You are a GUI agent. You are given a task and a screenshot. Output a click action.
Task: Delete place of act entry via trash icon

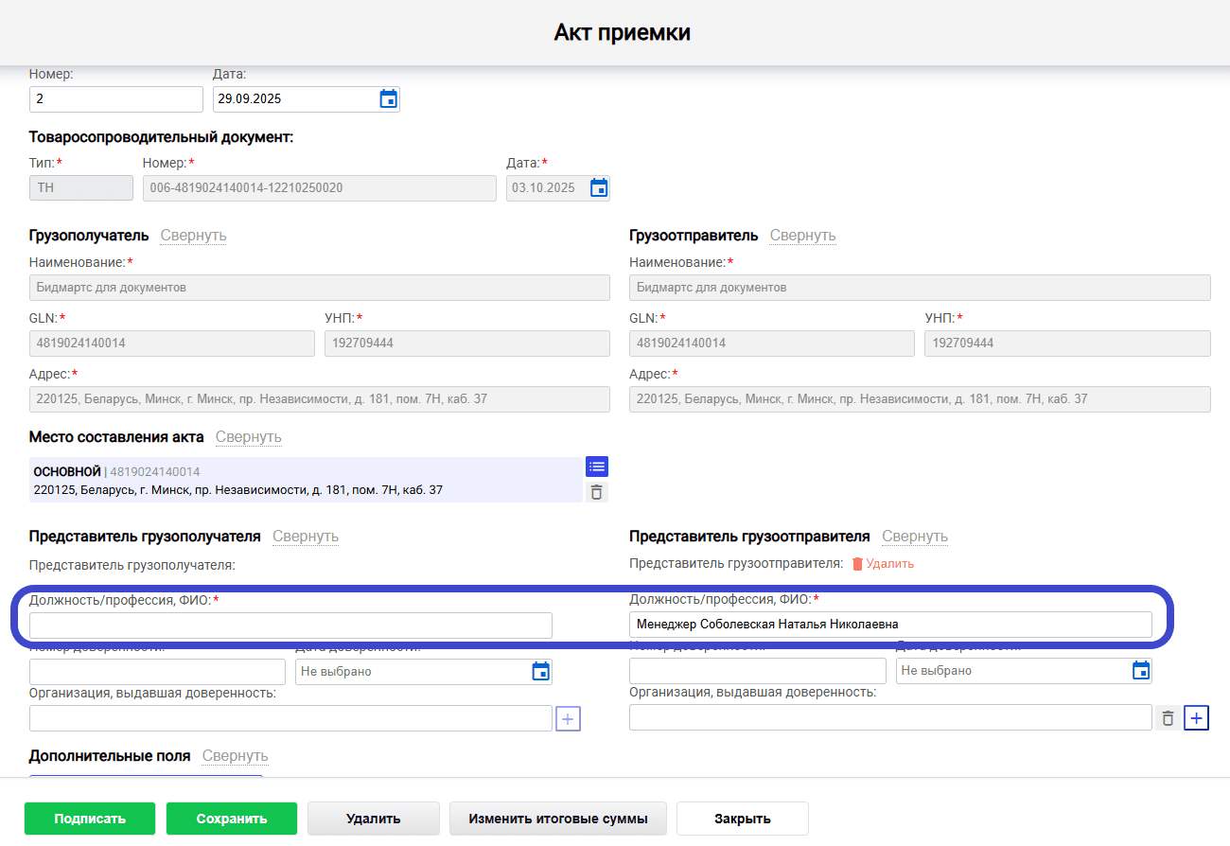(596, 491)
